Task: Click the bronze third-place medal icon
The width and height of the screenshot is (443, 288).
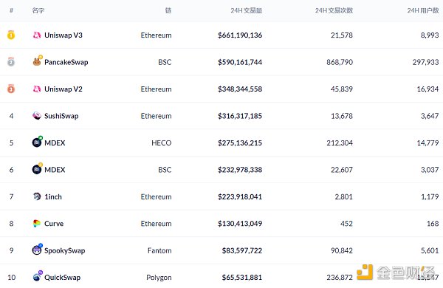Action: pos(11,89)
